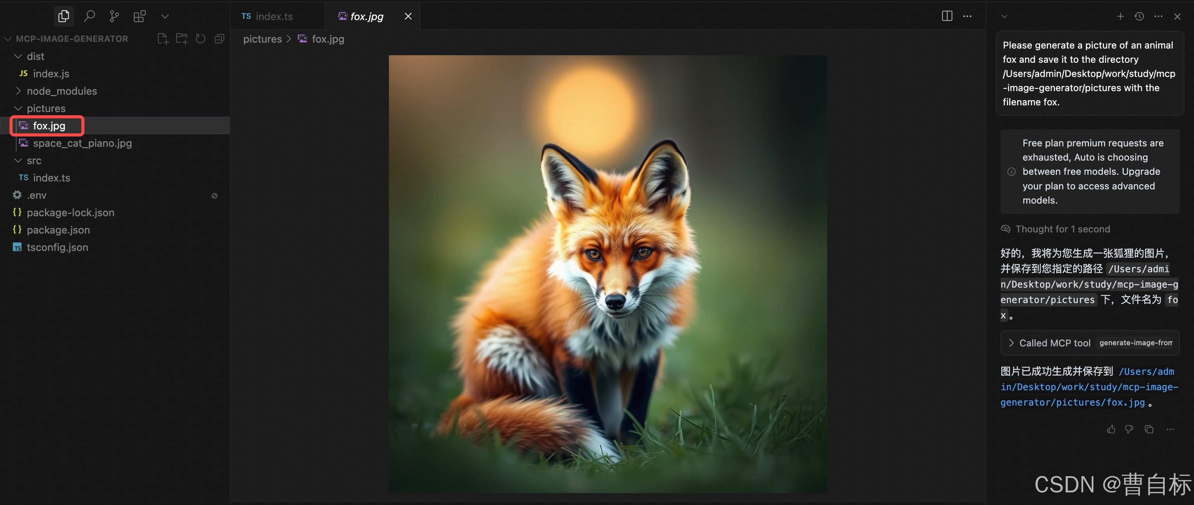The image size is (1194, 505).
Task: Open the Search magnifier icon
Action: click(x=89, y=16)
